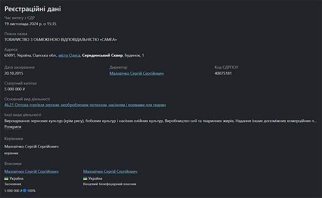Click the truncated Інші види діяльності text
Screen dimensions: 322x198
pyautogui.click(x=160, y=121)
